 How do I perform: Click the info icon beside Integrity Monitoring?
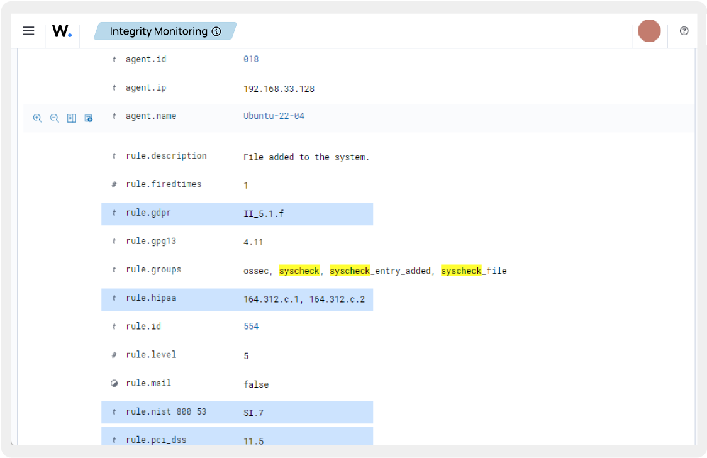click(216, 31)
